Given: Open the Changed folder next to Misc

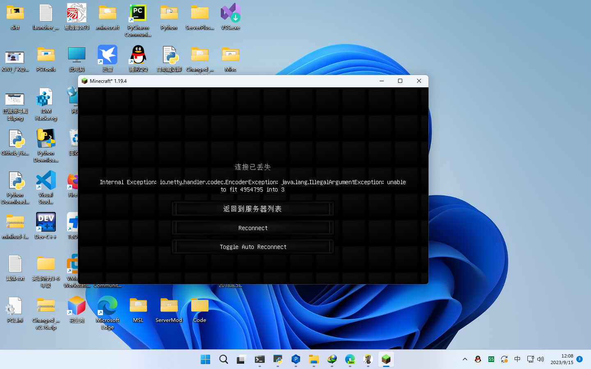Looking at the screenshot, I should [x=200, y=59].
